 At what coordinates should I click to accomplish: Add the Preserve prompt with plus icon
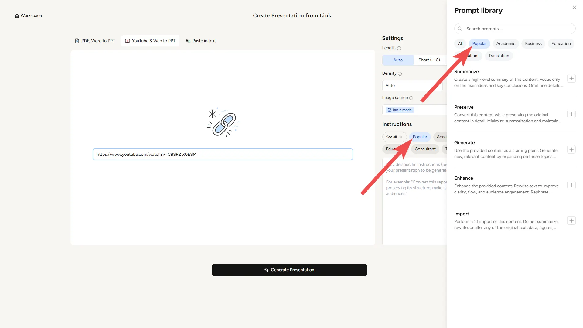571,114
